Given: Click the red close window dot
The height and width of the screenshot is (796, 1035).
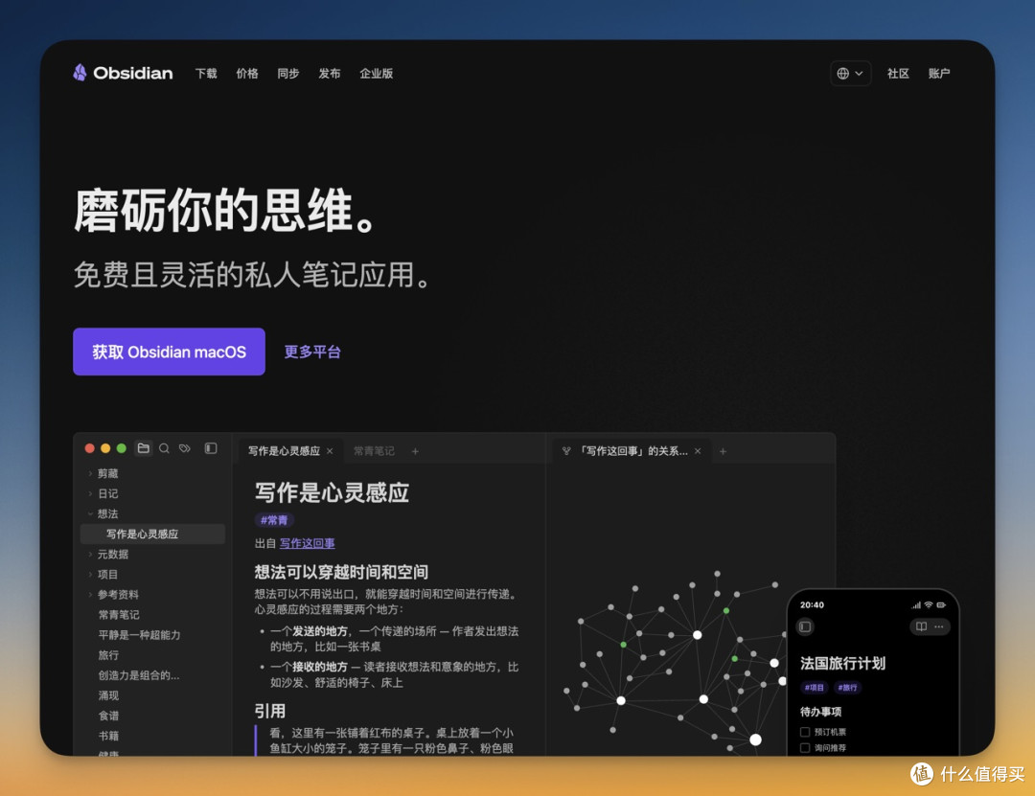Looking at the screenshot, I should (x=90, y=448).
